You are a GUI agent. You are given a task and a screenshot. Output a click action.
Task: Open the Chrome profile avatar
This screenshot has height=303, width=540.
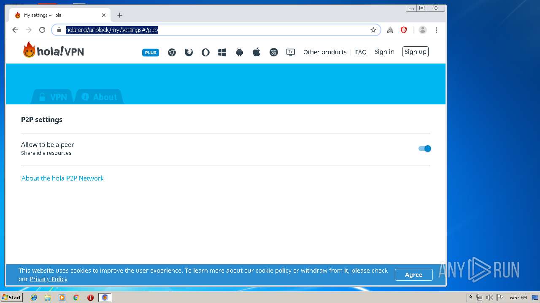pyautogui.click(x=423, y=30)
